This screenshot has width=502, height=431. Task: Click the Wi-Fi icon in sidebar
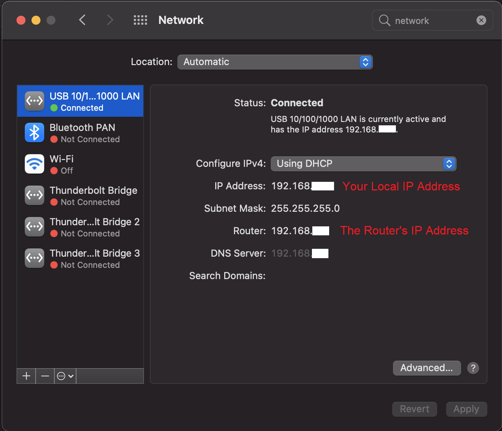[x=34, y=164]
